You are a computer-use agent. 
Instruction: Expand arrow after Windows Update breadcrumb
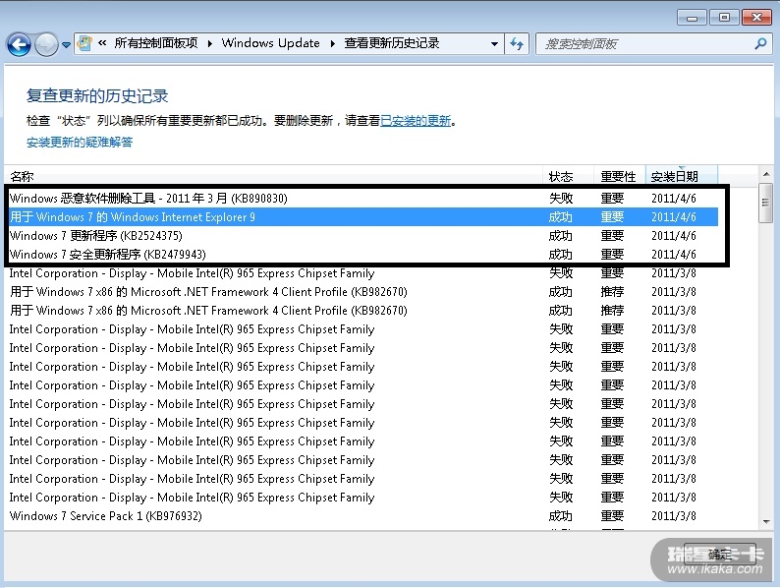point(333,44)
